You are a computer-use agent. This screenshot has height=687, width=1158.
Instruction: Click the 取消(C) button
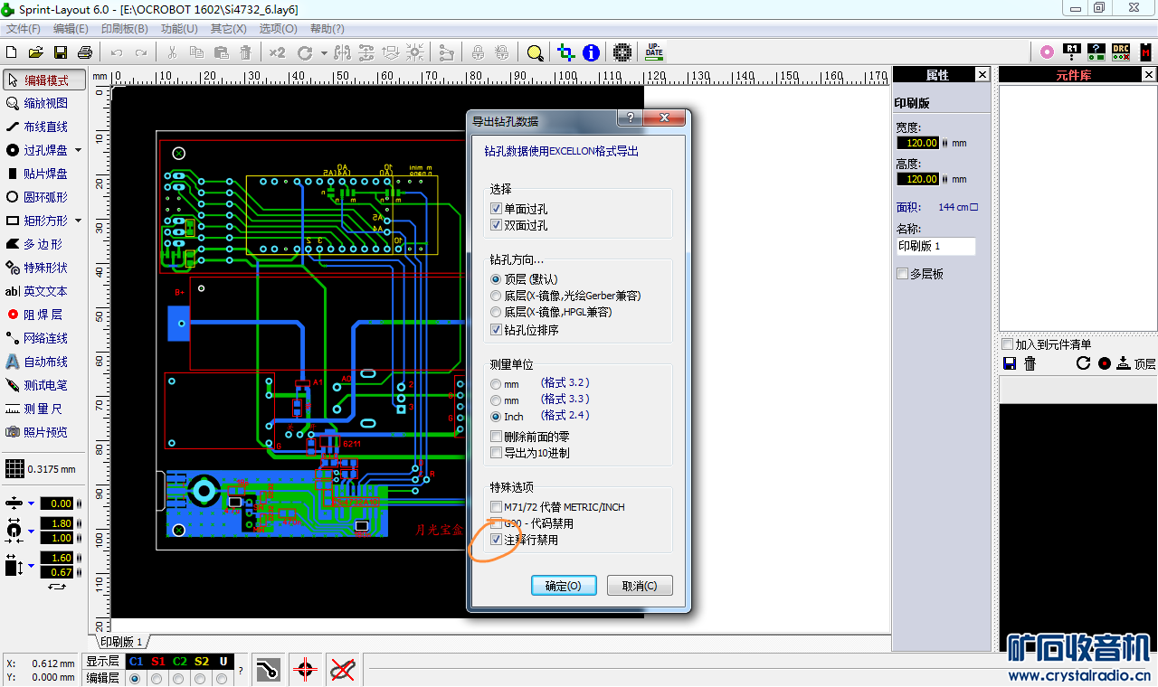pos(640,586)
